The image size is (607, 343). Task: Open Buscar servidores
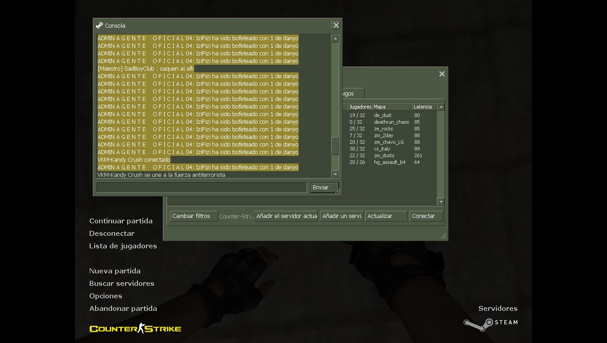click(122, 284)
